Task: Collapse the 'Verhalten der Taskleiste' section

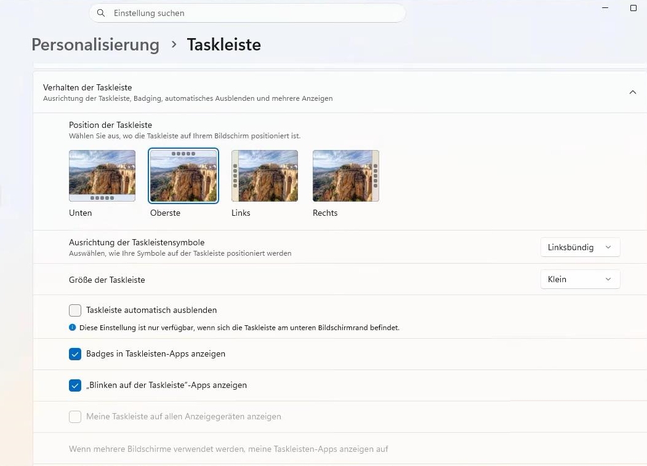Action: (632, 92)
